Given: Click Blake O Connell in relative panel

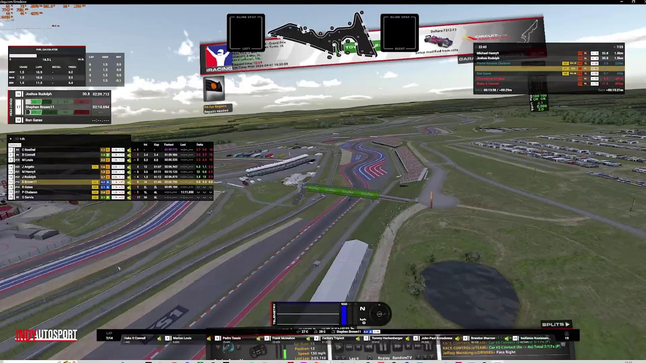Looking at the screenshot, I should [488, 84].
